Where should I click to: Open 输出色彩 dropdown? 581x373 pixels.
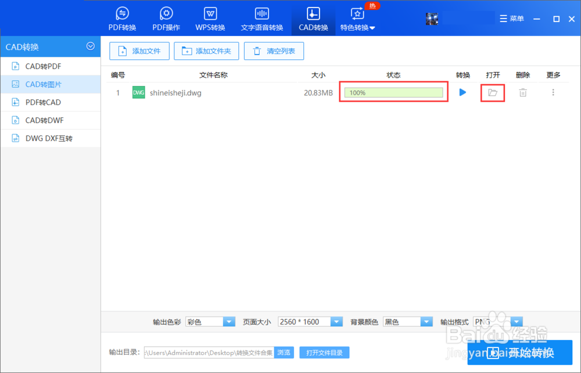pyautogui.click(x=210, y=321)
